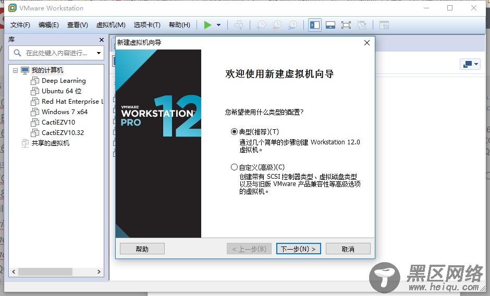Screen dimensions: 490x296
Task: Select Custom (自定义 高级) radio button
Action: coord(234,167)
